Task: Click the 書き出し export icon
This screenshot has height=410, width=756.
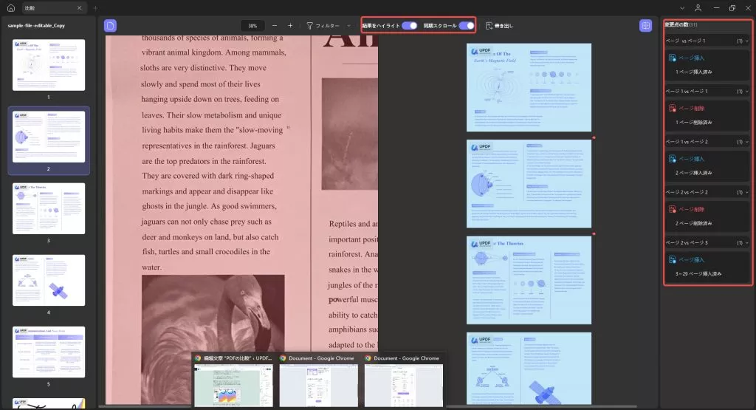Action: coord(489,26)
